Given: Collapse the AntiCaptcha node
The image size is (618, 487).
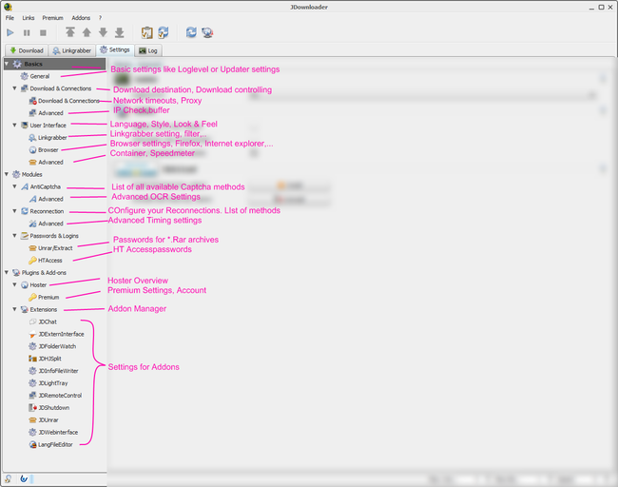Looking at the screenshot, I should tap(14, 186).
